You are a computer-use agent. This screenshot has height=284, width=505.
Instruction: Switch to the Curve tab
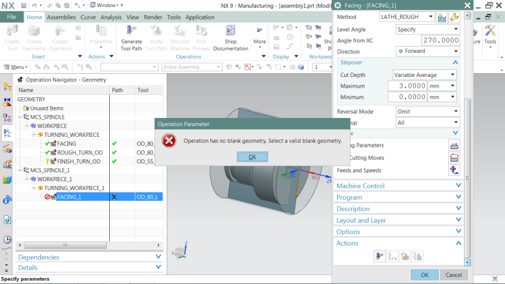click(x=88, y=18)
